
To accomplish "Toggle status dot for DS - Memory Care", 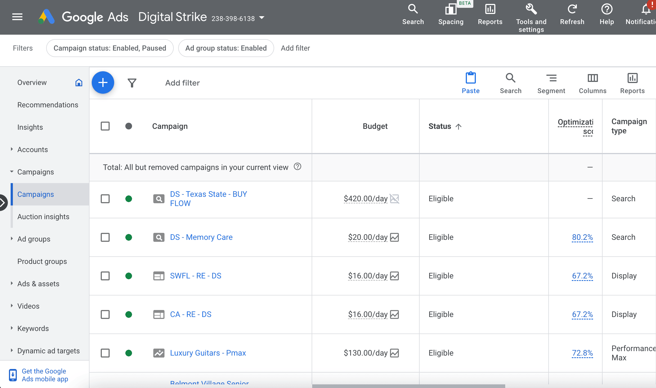I will tap(129, 237).
